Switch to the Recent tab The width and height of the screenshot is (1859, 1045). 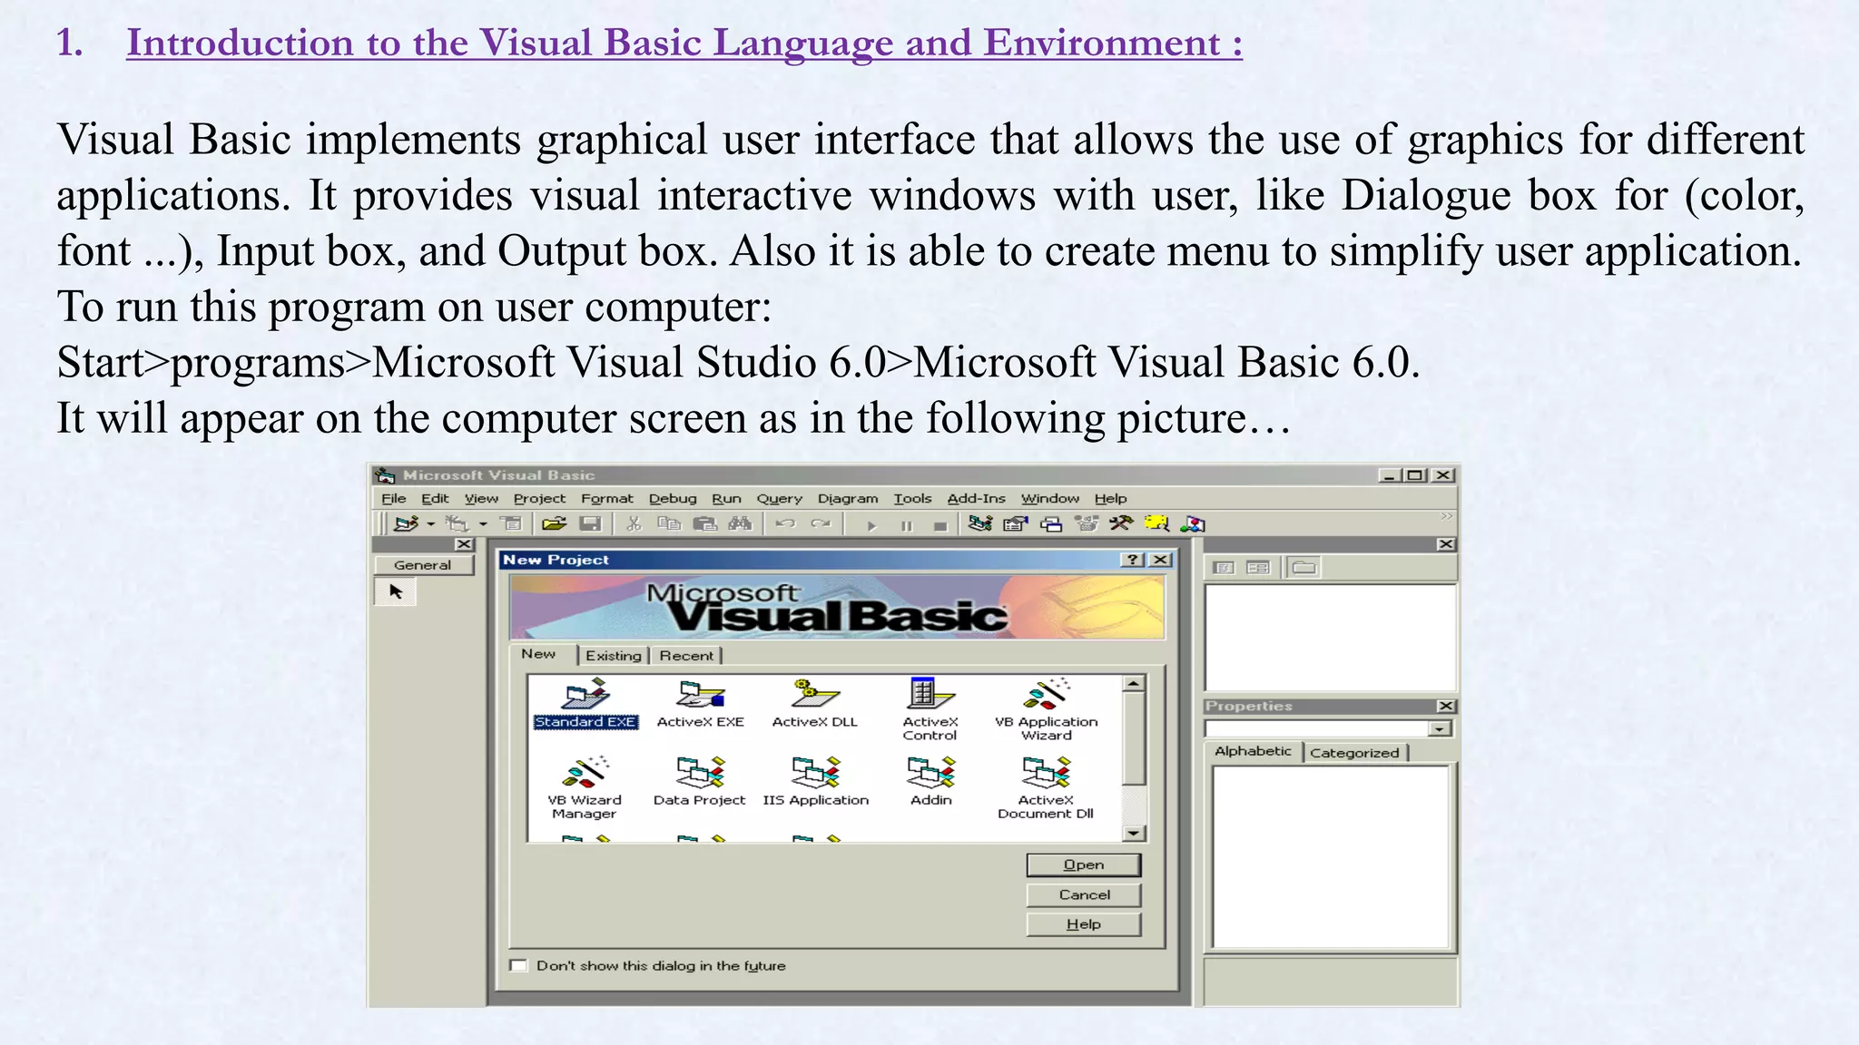click(686, 655)
